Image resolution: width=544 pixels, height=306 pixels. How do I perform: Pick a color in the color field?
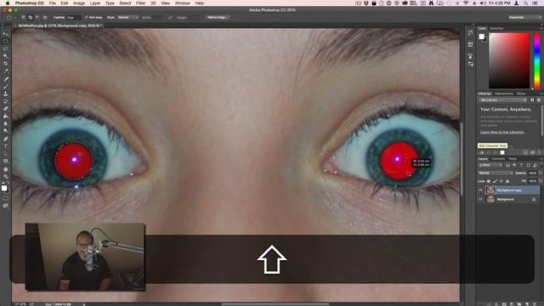(509, 60)
